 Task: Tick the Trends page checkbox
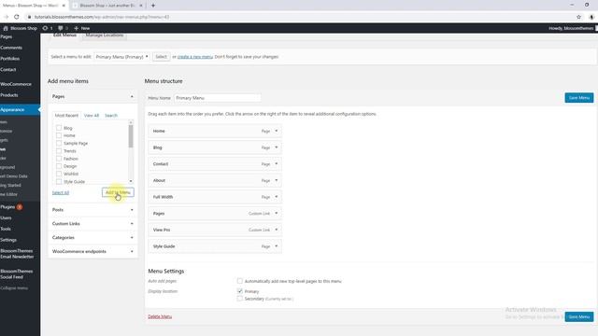(x=59, y=151)
